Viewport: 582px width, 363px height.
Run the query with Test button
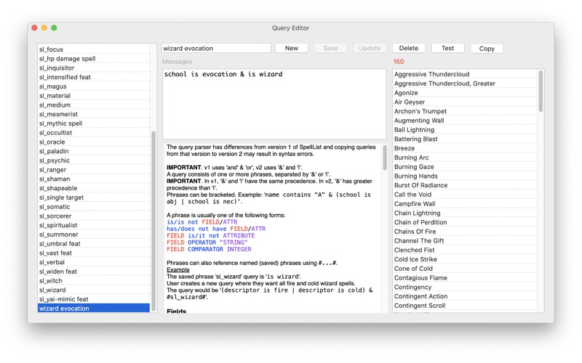[x=447, y=48]
